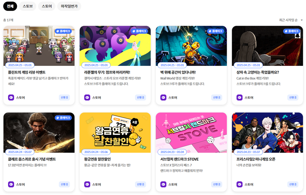The height and width of the screenshot is (195, 306).
Task: Click the title 라푼젤의 무기: 점프와 머리카락!
Action: [107, 72]
